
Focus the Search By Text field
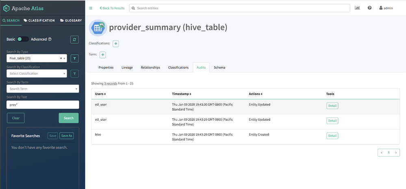coord(43,104)
